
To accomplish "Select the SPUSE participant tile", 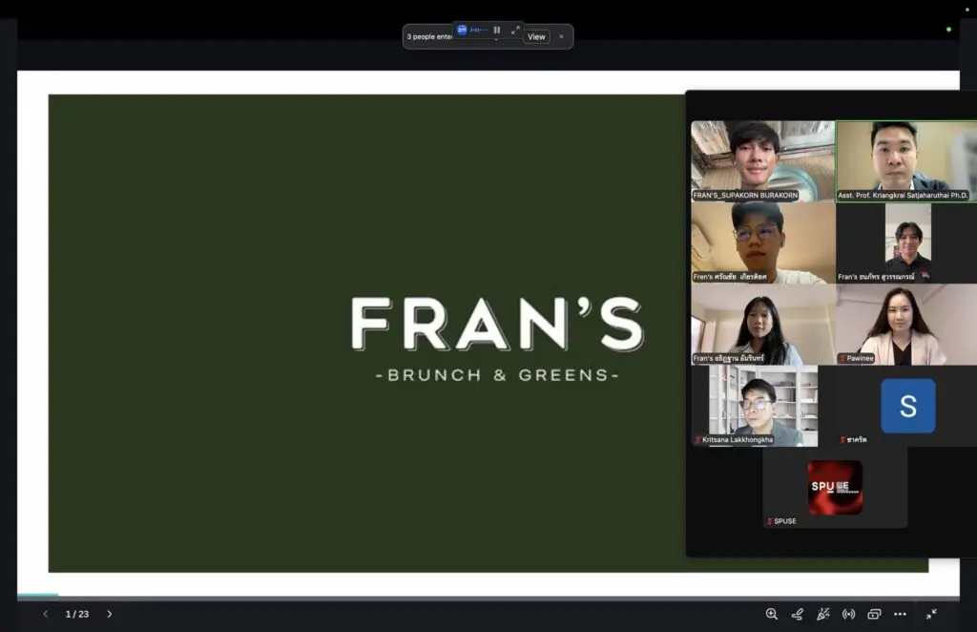I will pos(835,488).
